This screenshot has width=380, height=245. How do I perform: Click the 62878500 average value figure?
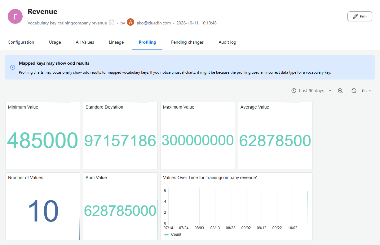(275, 141)
